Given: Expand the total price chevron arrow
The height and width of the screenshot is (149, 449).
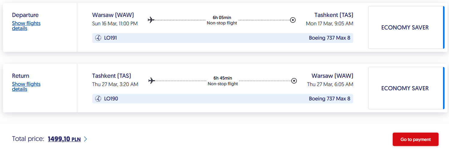Looking at the screenshot, I should pos(85,139).
